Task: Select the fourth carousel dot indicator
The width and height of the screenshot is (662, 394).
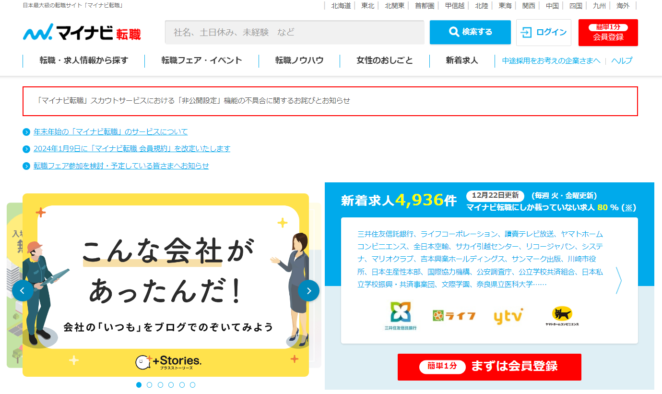Action: point(171,385)
